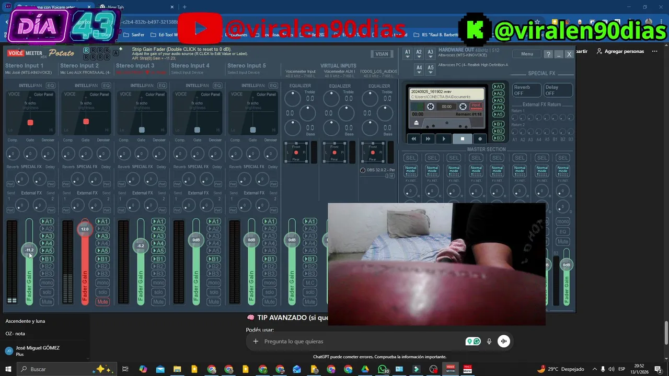This screenshot has width=669, height=376.
Task: Click Stereo Input 2 red fader at 12.0
Action: [x=85, y=229]
